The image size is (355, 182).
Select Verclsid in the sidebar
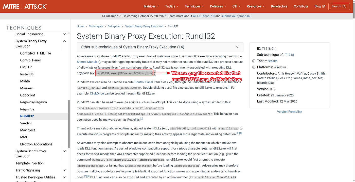coord(26,123)
